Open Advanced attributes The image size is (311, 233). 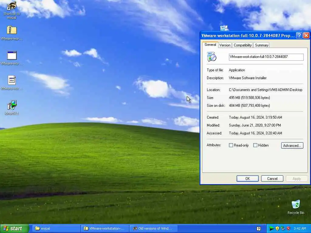coord(292,145)
